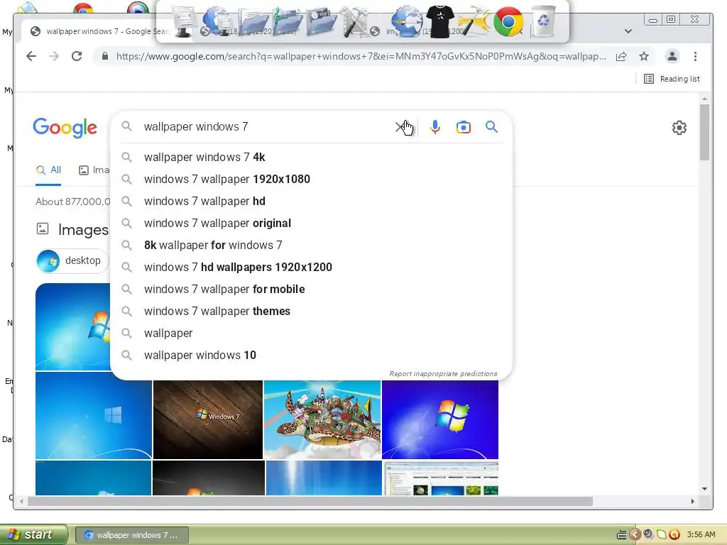Choose suggestion wallpaper windows 7 4k
Screen dimensions: 727x545
(311, 157)
